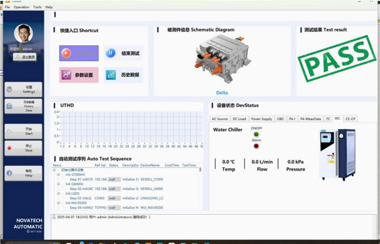
Task: Click the COM3 reference value cell
Action: pos(99,198)
